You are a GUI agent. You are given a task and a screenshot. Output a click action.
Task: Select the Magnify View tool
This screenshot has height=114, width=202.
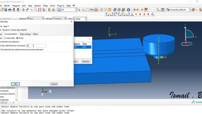click(32, 10)
